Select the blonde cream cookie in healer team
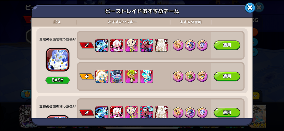Screen dimensions: 284x131 tap(102, 76)
